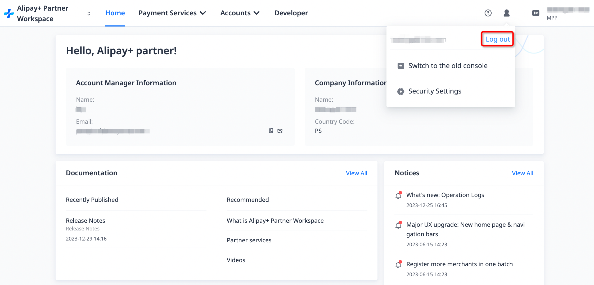Open the help question mark icon
594x285 pixels.
(x=488, y=13)
